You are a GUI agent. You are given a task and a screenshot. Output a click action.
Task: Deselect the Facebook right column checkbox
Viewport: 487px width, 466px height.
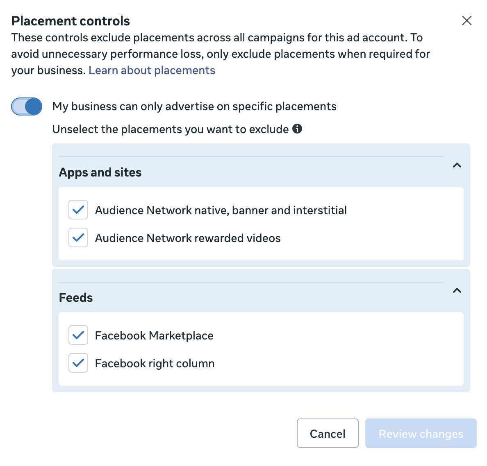pos(78,363)
